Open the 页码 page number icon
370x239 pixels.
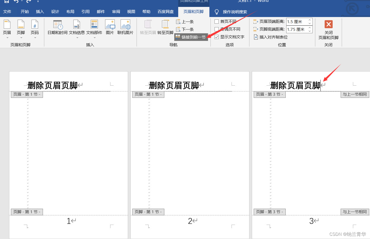(35, 24)
